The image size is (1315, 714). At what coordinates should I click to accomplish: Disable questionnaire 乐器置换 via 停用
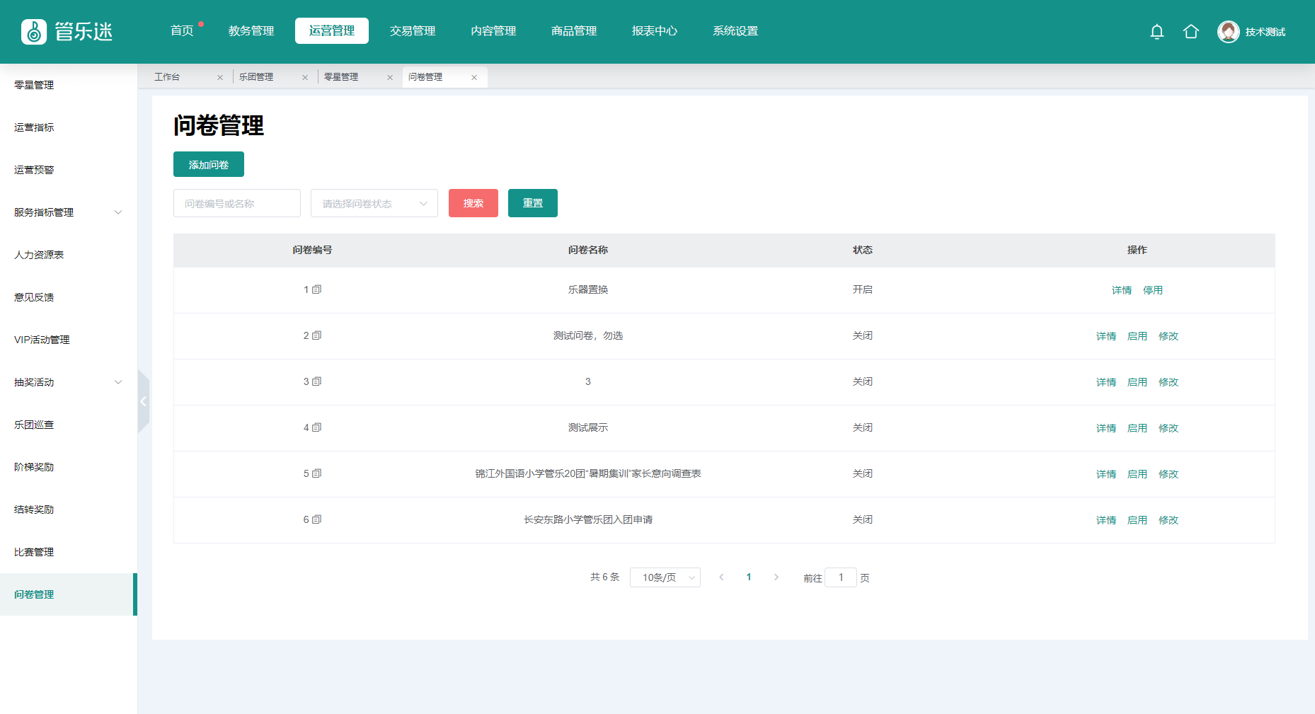pos(1152,290)
